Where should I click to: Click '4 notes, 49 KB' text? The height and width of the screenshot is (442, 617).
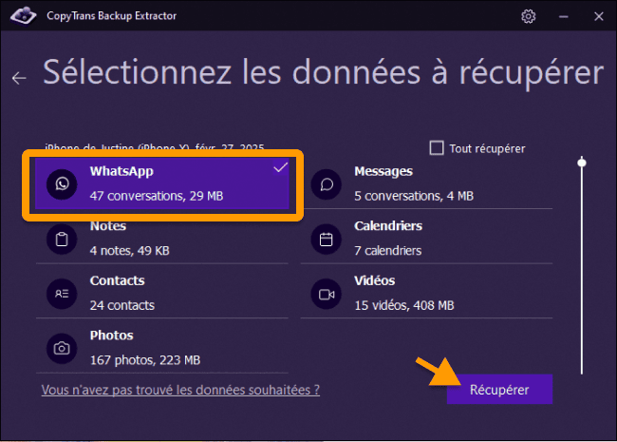129,251
